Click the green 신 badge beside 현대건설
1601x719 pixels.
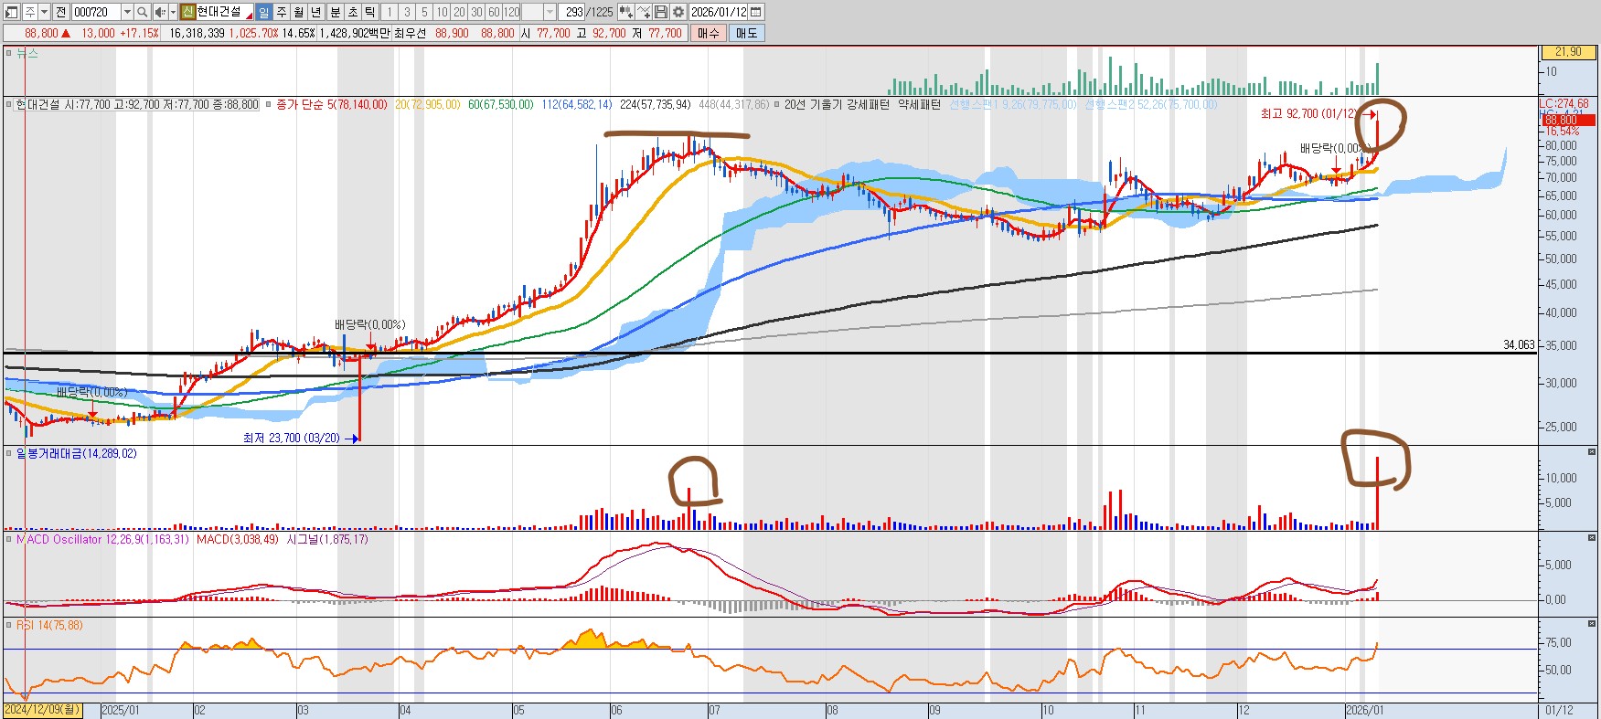(187, 12)
